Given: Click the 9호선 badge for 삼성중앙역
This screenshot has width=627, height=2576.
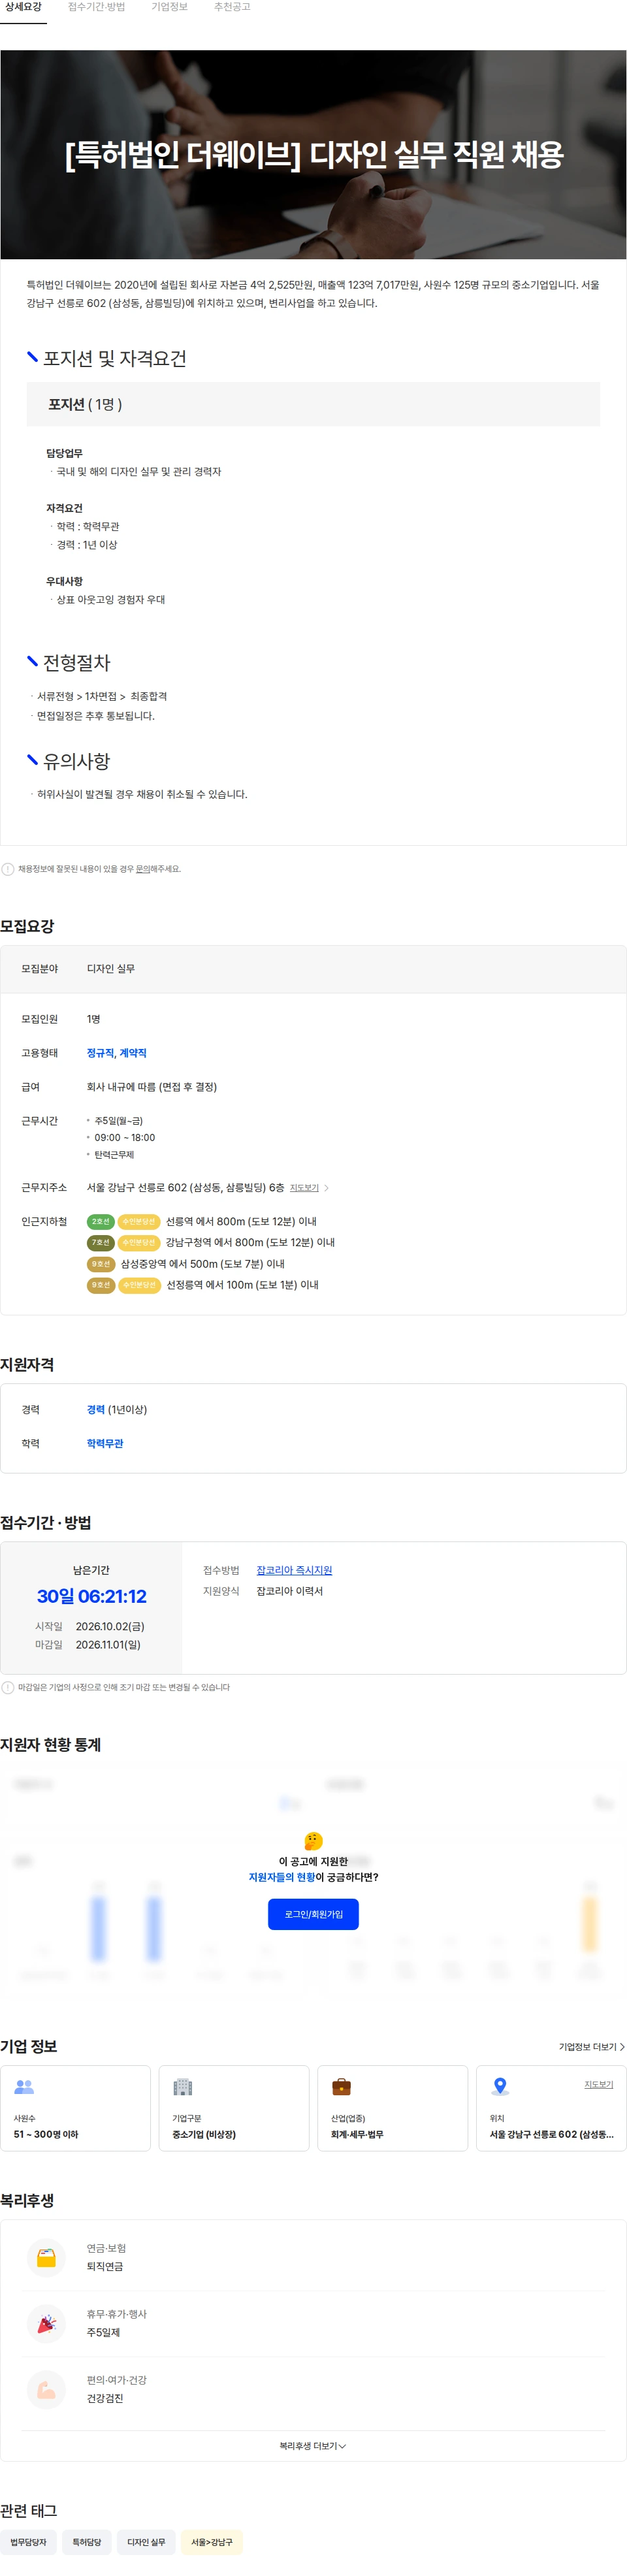Looking at the screenshot, I should coord(100,1264).
